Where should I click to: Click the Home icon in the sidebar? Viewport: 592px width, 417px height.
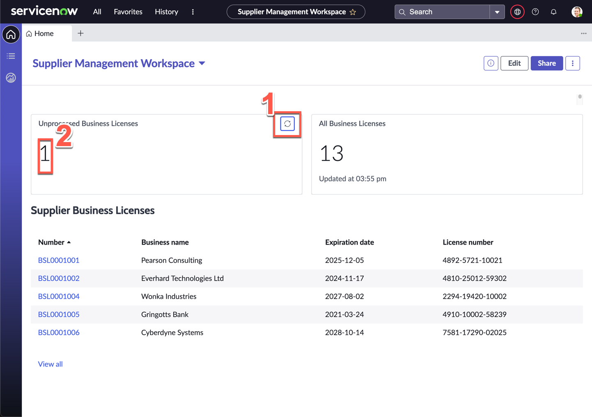tap(11, 34)
